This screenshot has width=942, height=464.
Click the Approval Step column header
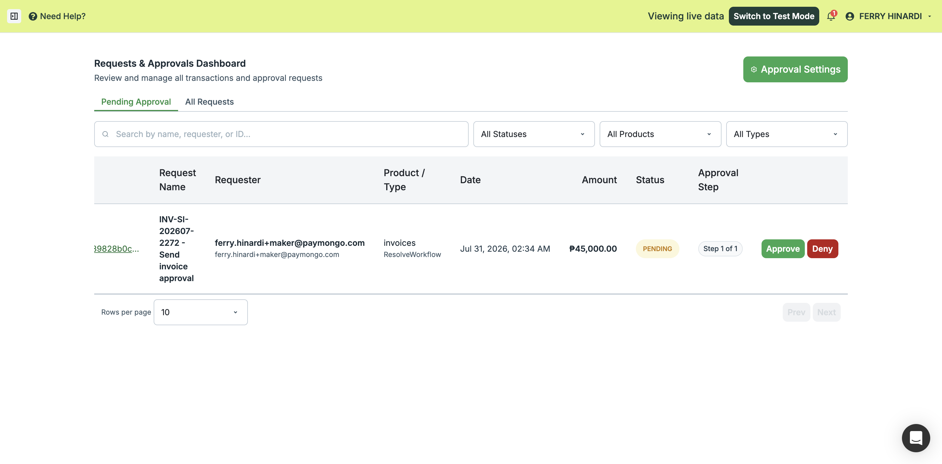tap(718, 180)
